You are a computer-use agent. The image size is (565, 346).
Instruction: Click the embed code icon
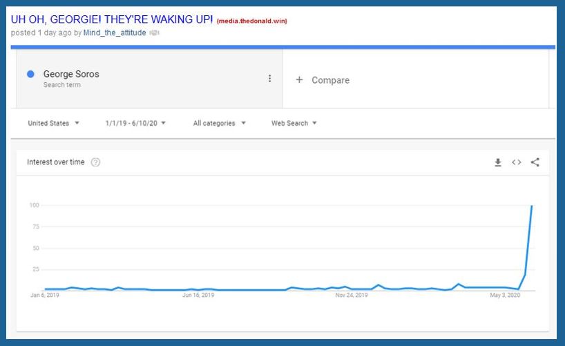point(517,162)
